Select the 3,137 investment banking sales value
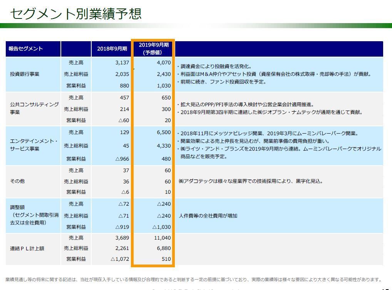 tap(122, 63)
